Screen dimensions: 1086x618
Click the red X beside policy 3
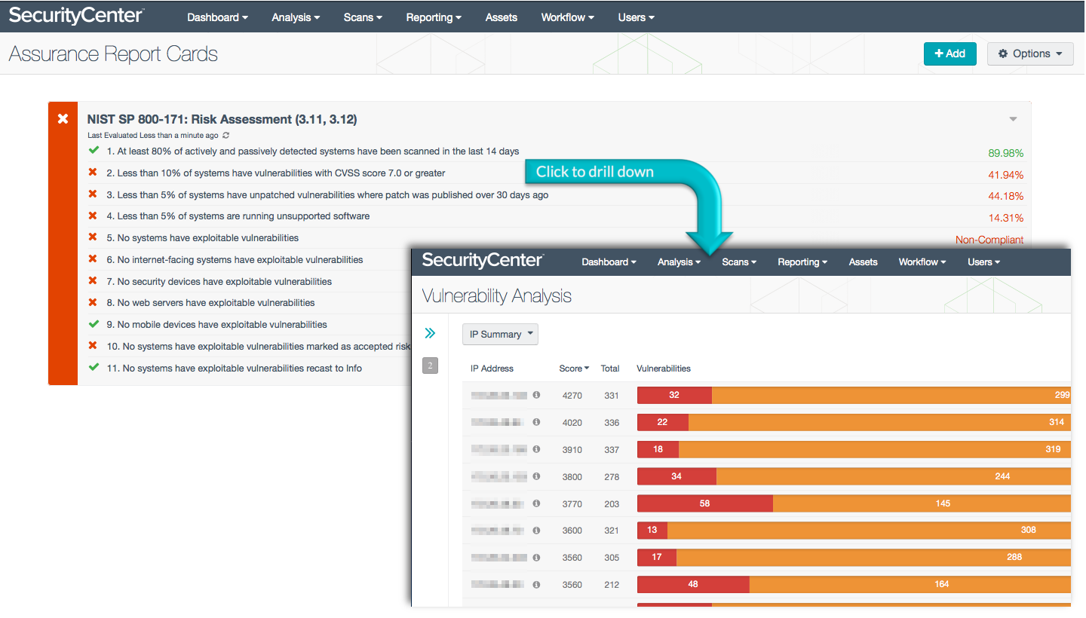pyautogui.click(x=94, y=194)
